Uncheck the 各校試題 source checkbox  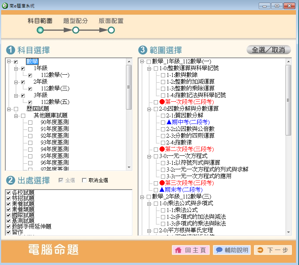(x=8, y=193)
